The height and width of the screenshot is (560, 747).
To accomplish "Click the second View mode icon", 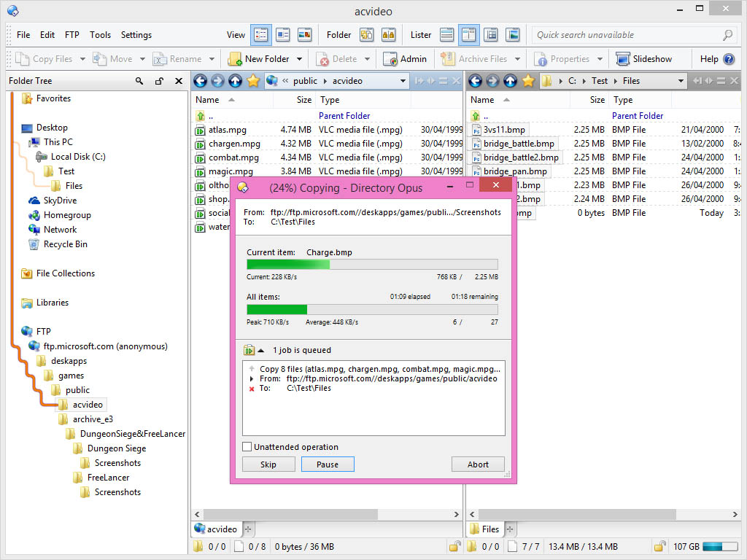I will click(283, 35).
